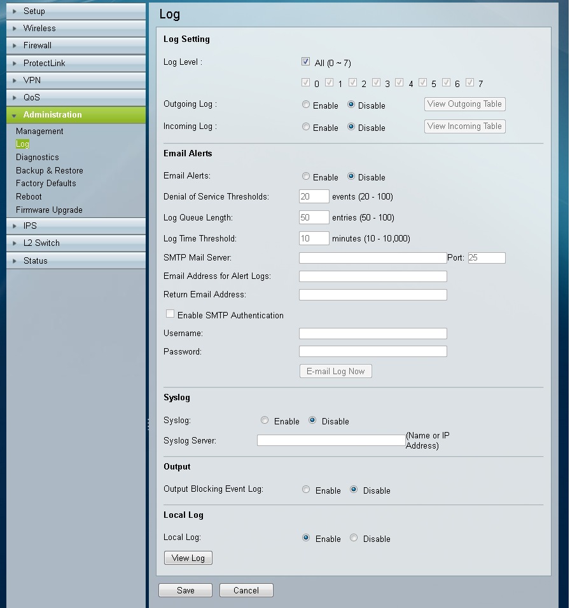Click the arrow icon next to IPS
The height and width of the screenshot is (608, 570).
[14, 226]
